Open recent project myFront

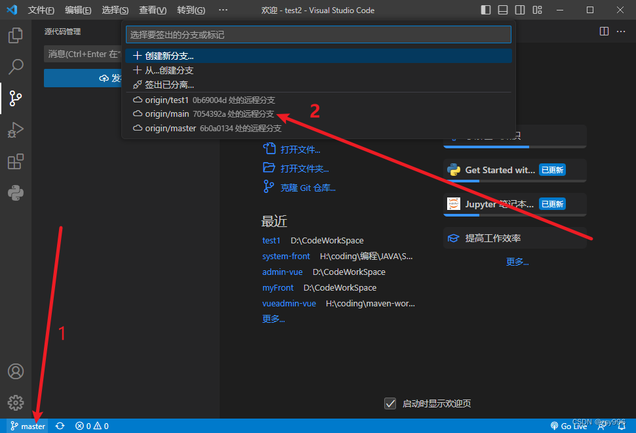(278, 288)
